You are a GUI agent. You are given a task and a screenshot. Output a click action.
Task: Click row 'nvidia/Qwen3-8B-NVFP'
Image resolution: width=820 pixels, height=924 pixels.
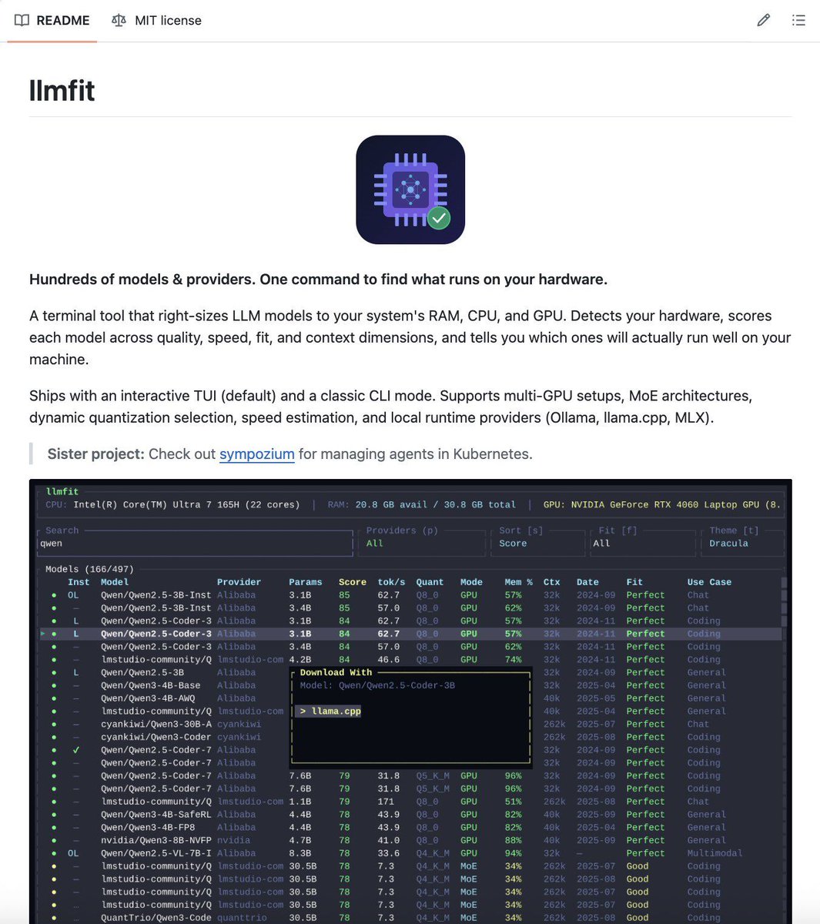tap(410, 840)
